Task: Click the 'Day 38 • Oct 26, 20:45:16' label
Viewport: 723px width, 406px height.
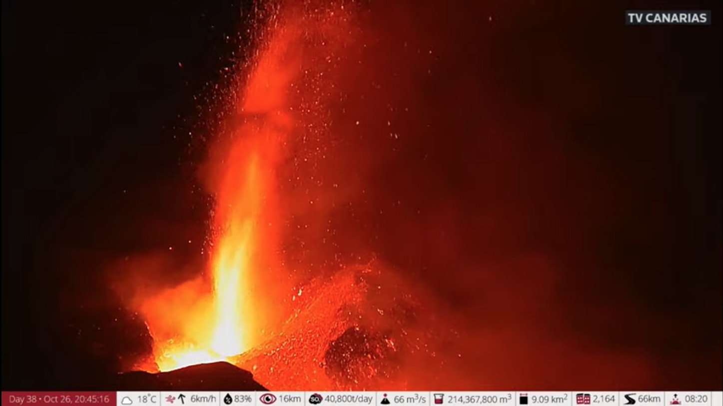Action: (x=59, y=399)
